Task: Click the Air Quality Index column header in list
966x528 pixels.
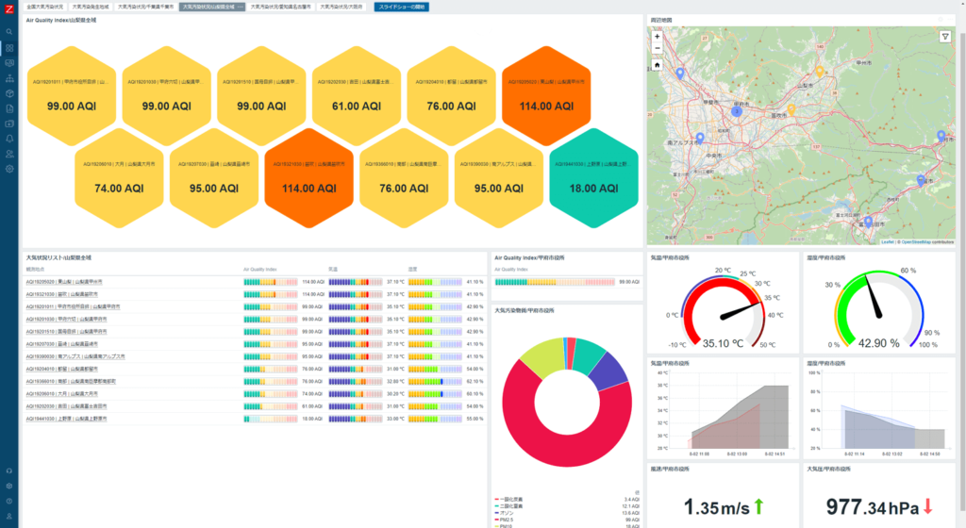Action: click(x=260, y=270)
